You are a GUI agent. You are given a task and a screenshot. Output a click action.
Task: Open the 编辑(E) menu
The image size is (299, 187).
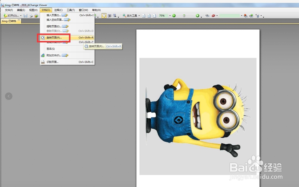pyautogui.click(x=21, y=10)
